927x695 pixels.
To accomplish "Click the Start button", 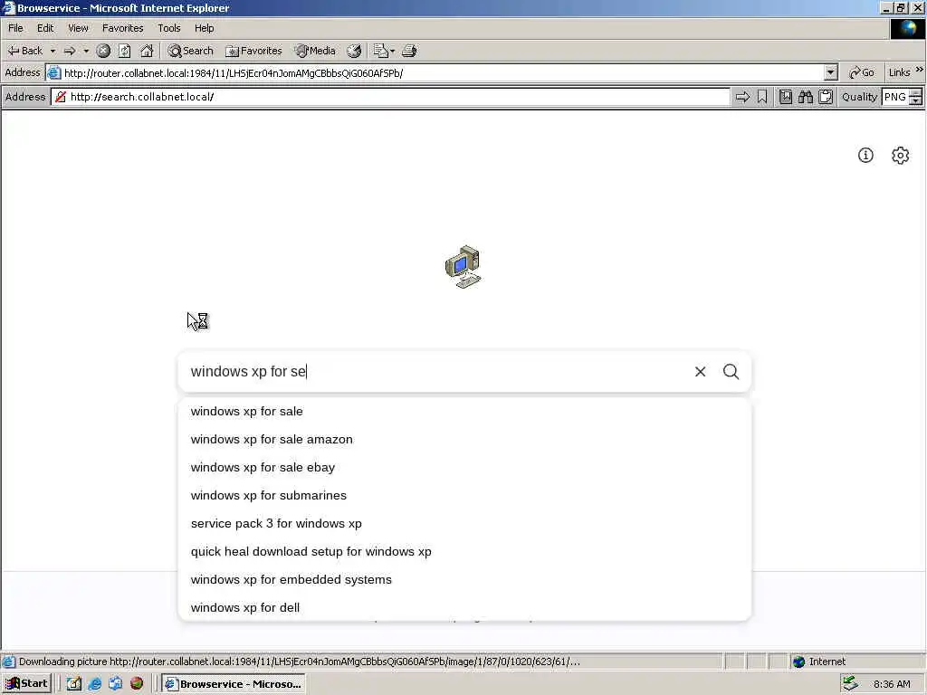I will 26,684.
